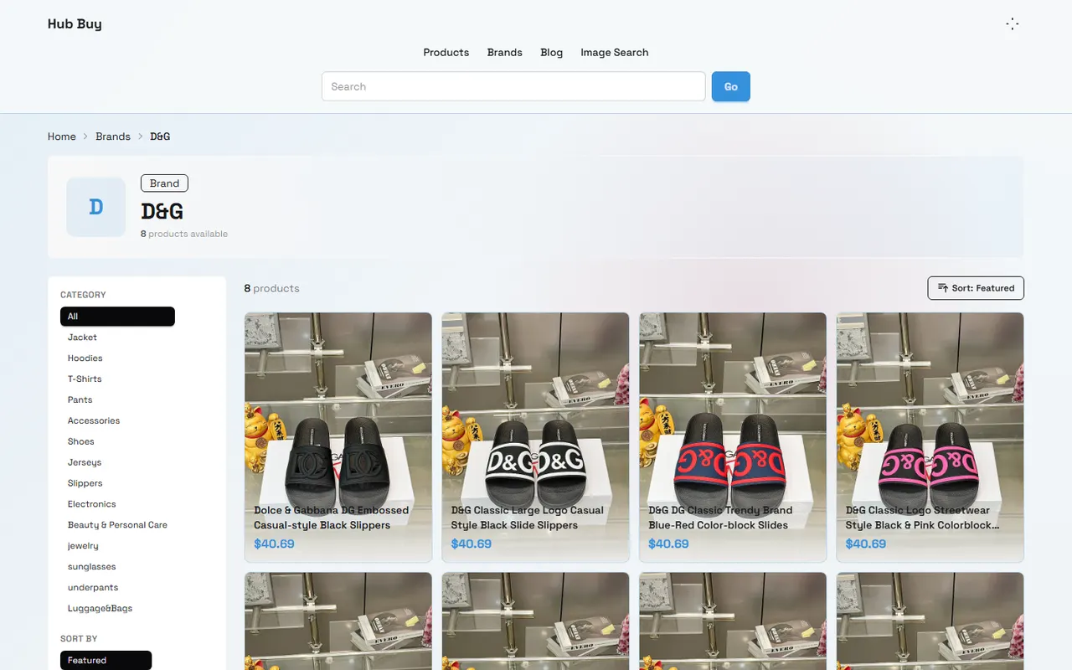Screen dimensions: 1072x670
Task: Click the Go search button
Action: pos(731,86)
